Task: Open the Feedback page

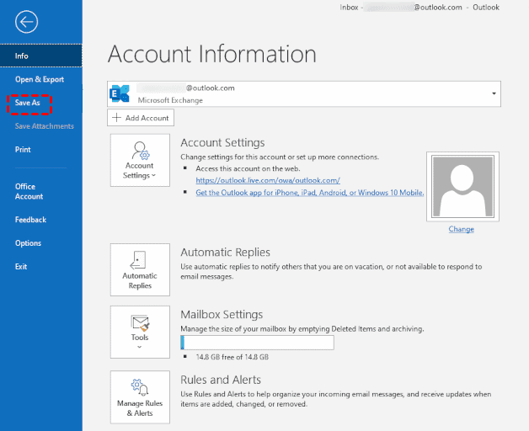Action: pos(30,220)
